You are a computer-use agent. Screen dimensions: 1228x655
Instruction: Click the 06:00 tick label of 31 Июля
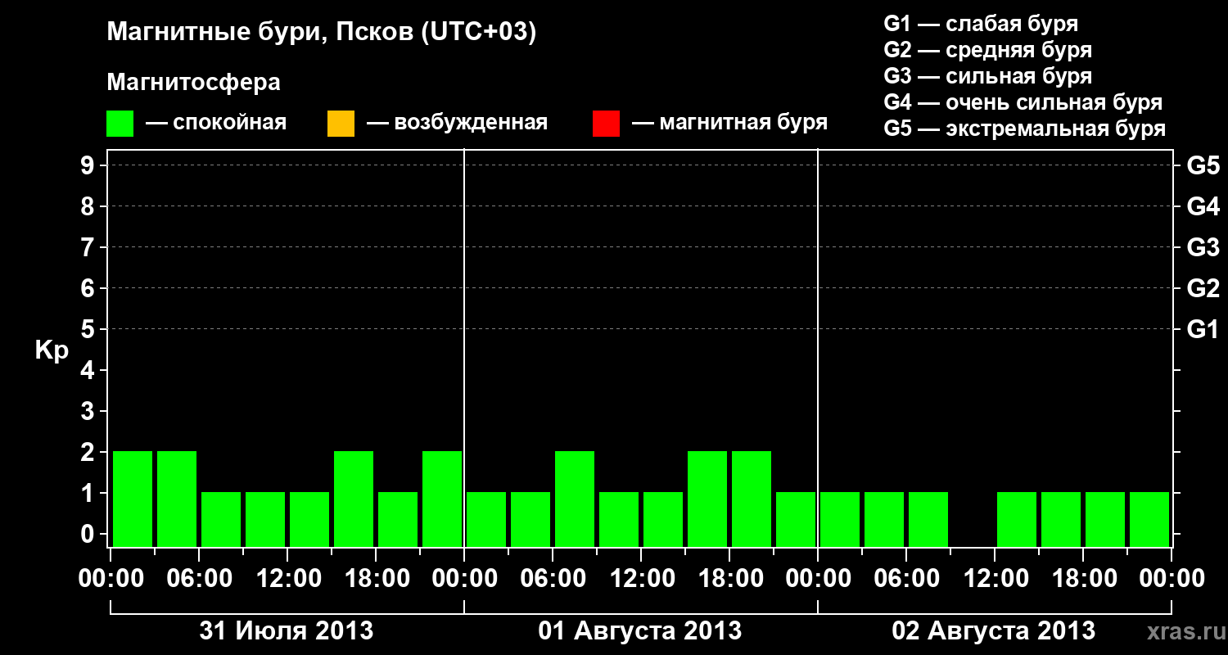(x=199, y=579)
